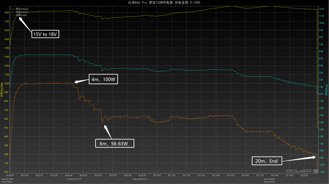
Task: Click the right Amp axis title
Action: click(327, 90)
